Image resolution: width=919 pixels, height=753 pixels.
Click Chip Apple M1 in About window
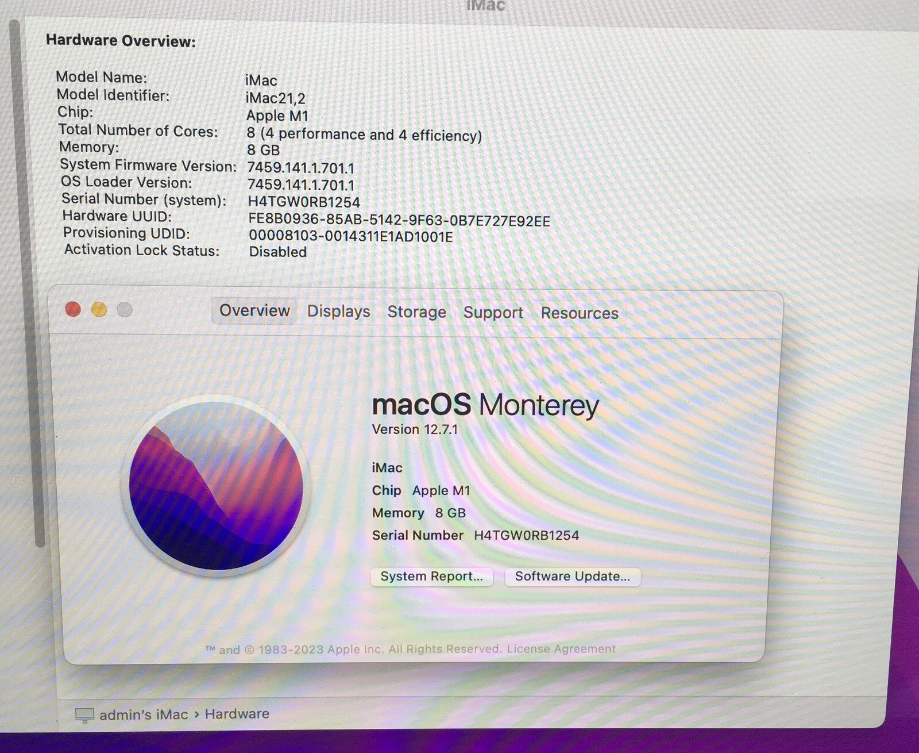point(421,490)
